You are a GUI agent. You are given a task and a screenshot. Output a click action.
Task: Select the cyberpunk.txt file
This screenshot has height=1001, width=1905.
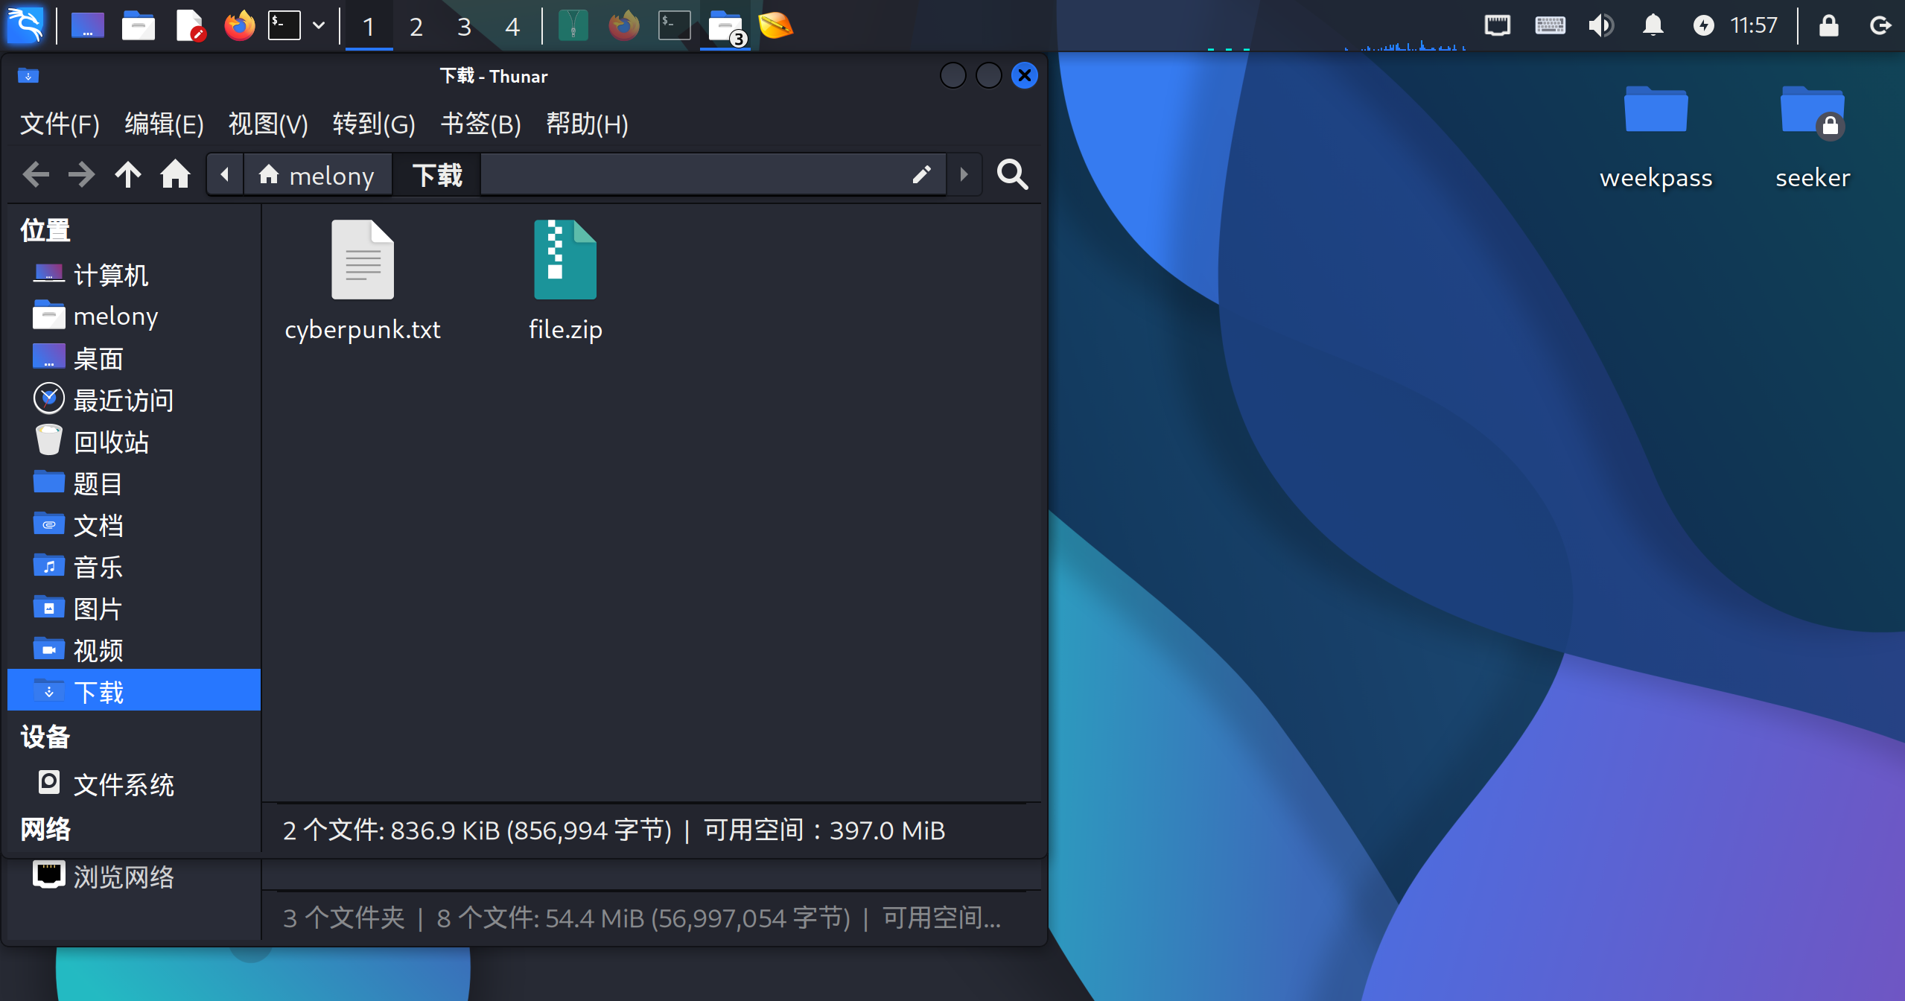pos(362,260)
